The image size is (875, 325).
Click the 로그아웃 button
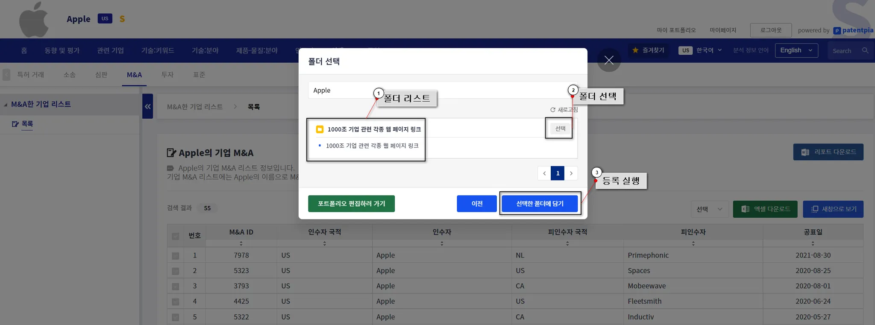point(771,30)
